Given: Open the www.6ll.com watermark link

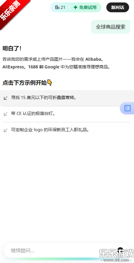Looking at the screenshot, I should click(x=116, y=260).
